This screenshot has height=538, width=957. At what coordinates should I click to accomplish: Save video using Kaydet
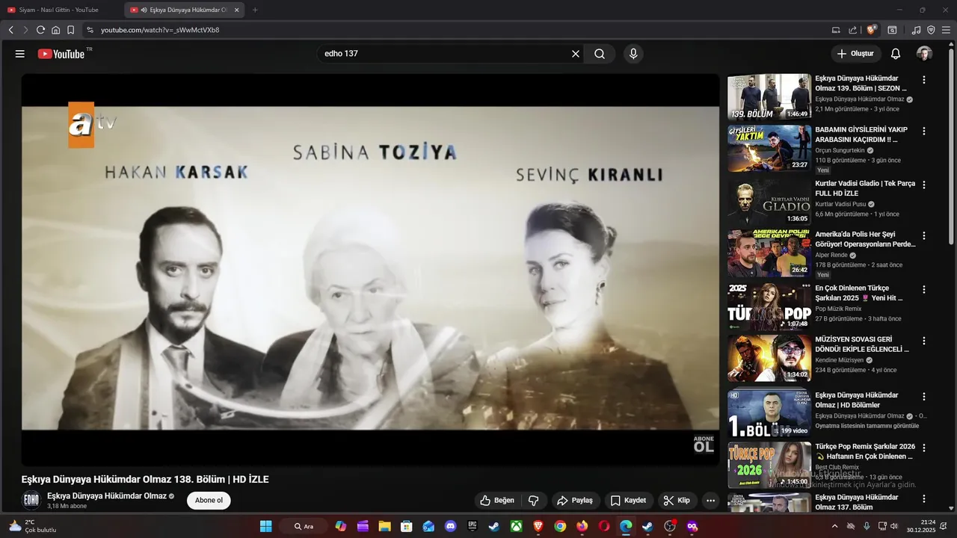628,501
